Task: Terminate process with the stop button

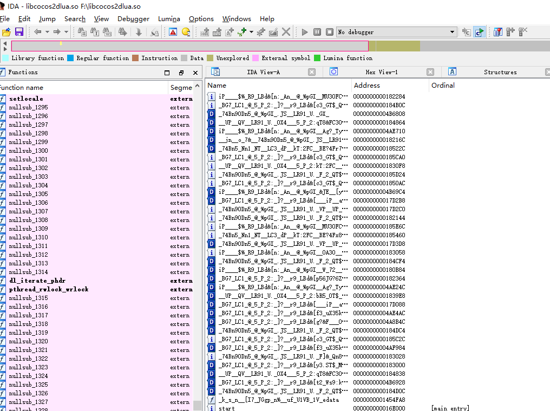Action: tap(330, 32)
